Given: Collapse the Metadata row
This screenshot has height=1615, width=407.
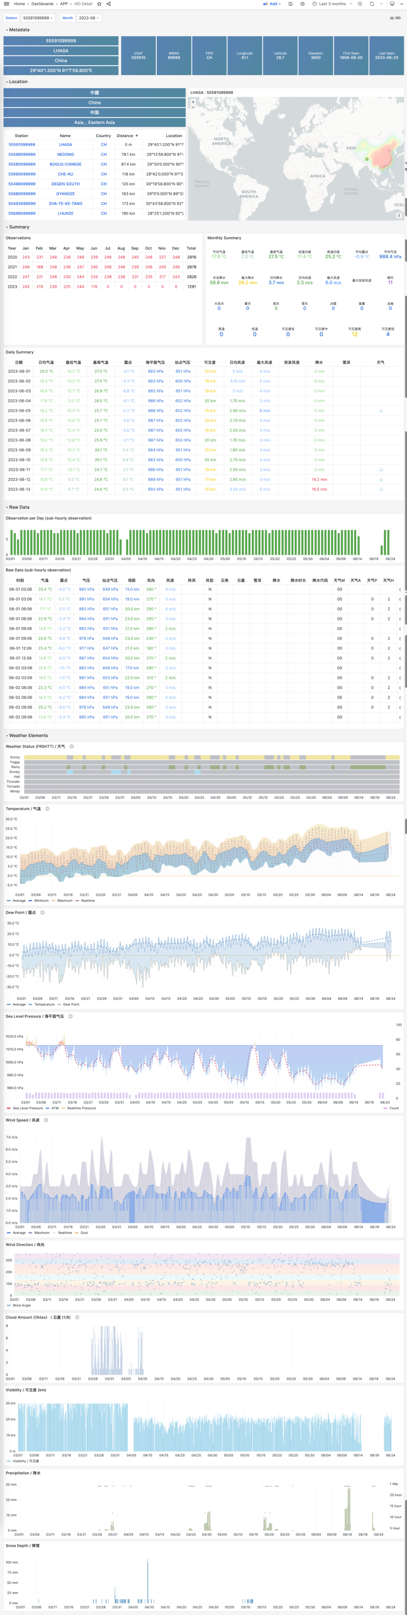Looking at the screenshot, I should pos(18,29).
